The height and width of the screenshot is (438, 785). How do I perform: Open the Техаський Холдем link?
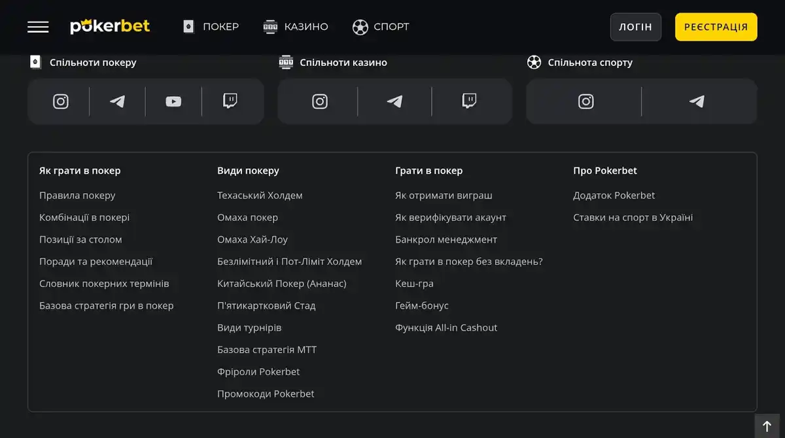point(260,195)
